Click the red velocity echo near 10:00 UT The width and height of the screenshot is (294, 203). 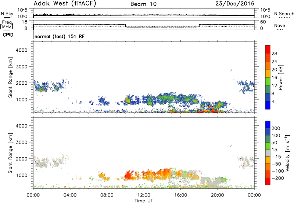[x=128, y=176]
